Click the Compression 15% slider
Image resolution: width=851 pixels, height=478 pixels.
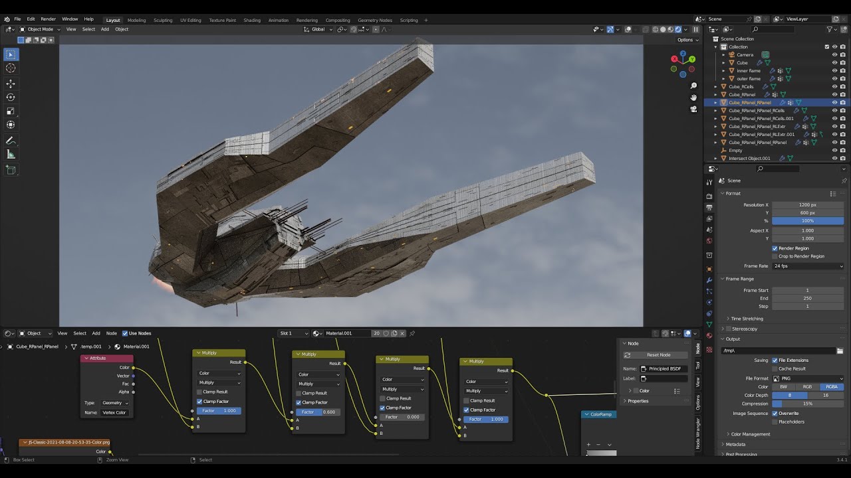[x=808, y=404]
